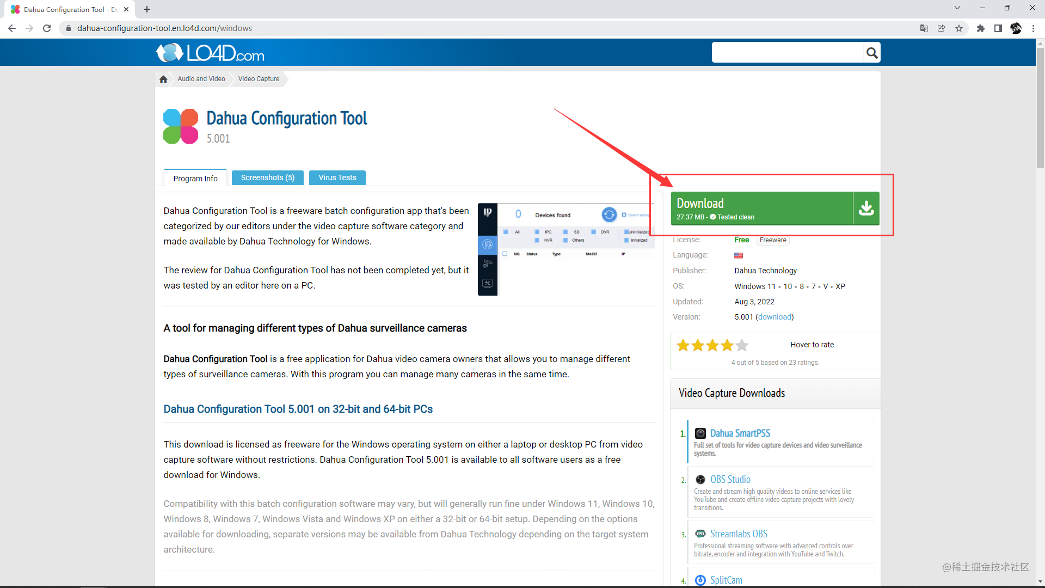Open the translate page icon
The width and height of the screenshot is (1045, 588).
coord(924,28)
